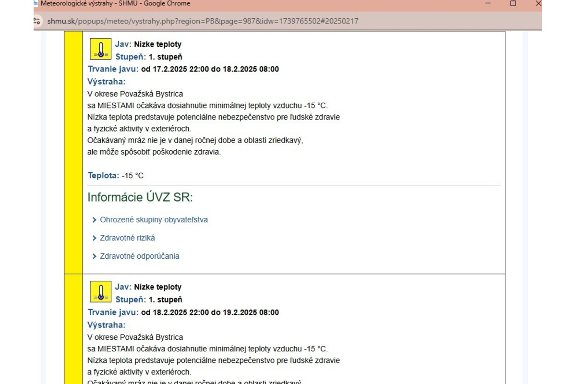Image resolution: width=576 pixels, height=384 pixels.
Task: Click the line ale môže spôsobiť poškodenie zdravia
Action: point(154,152)
